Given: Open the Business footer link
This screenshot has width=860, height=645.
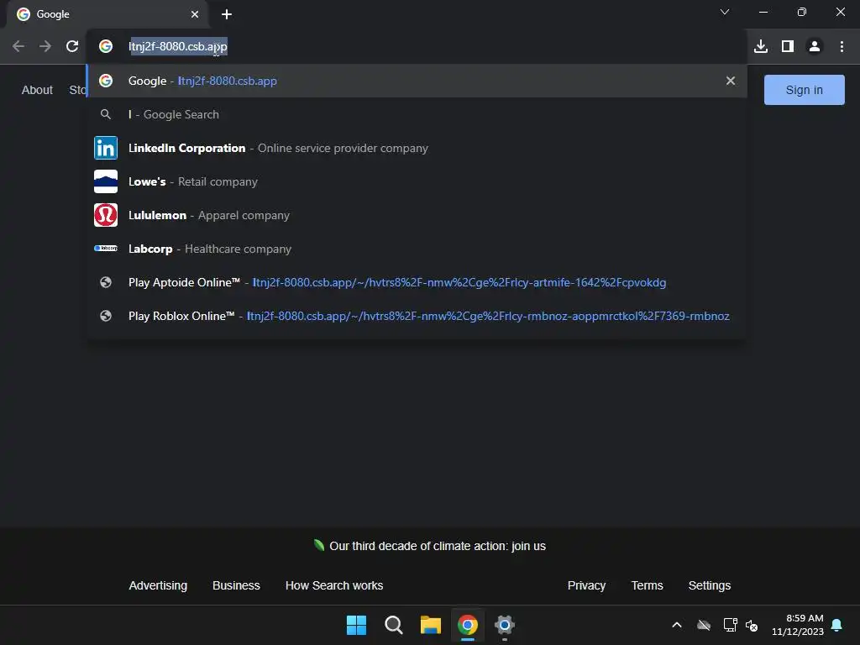Looking at the screenshot, I should [x=236, y=585].
